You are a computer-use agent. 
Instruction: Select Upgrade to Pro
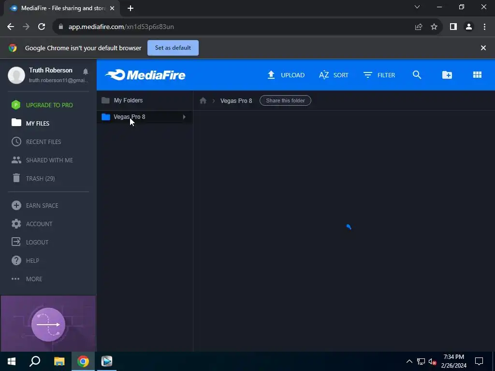coord(42,105)
